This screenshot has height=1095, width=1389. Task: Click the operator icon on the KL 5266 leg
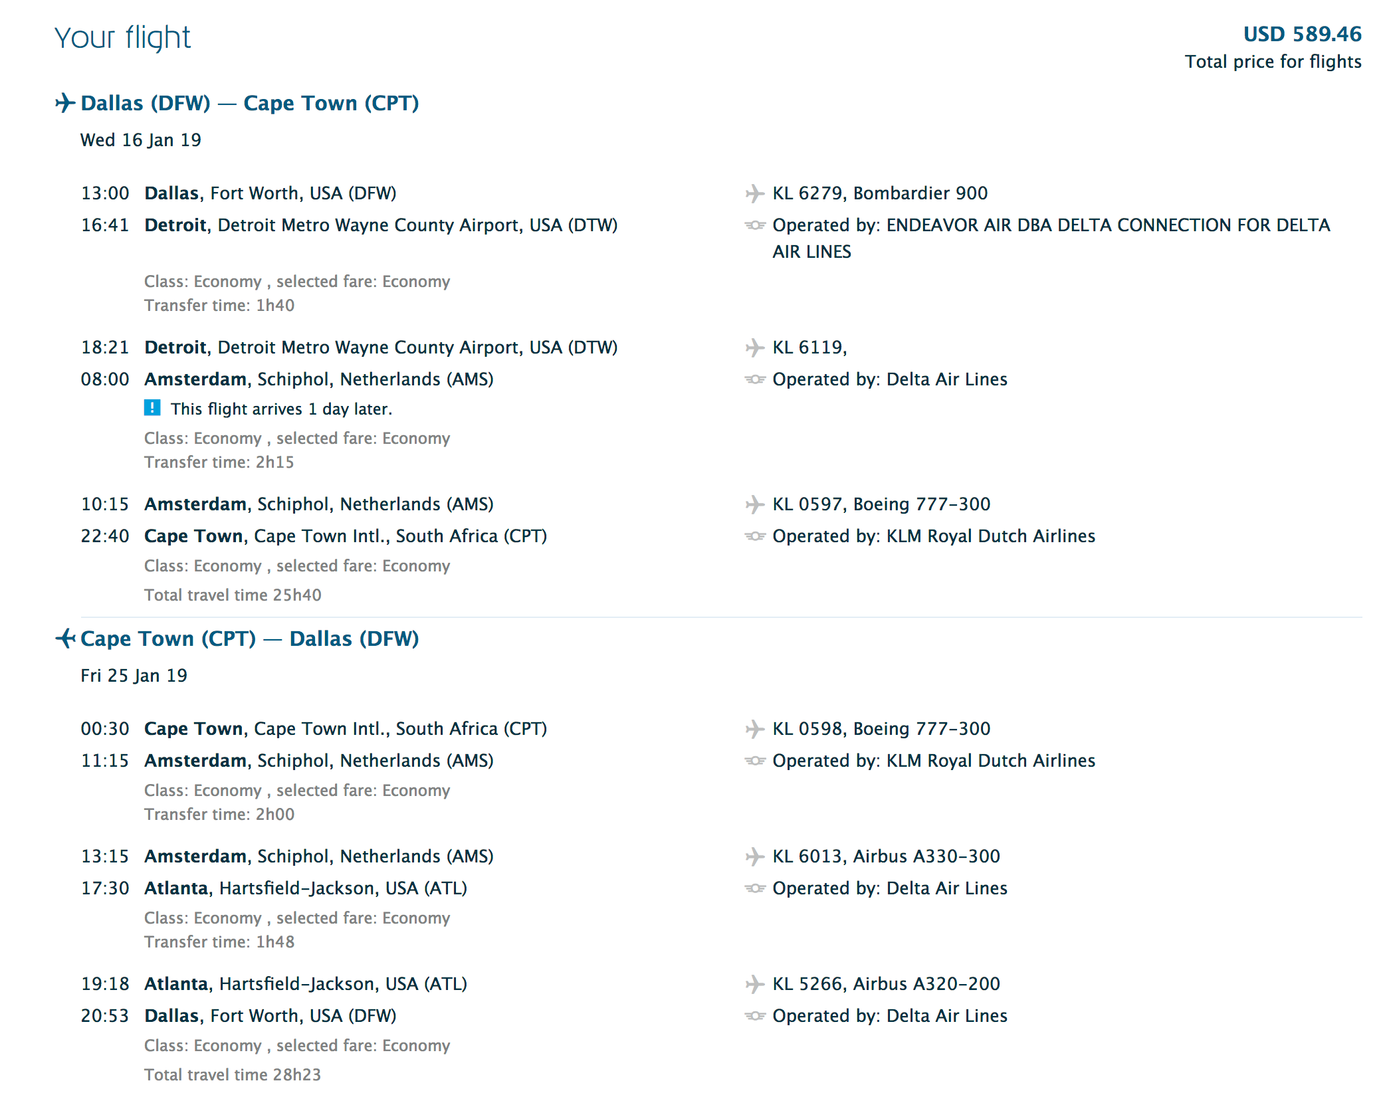(x=755, y=1016)
